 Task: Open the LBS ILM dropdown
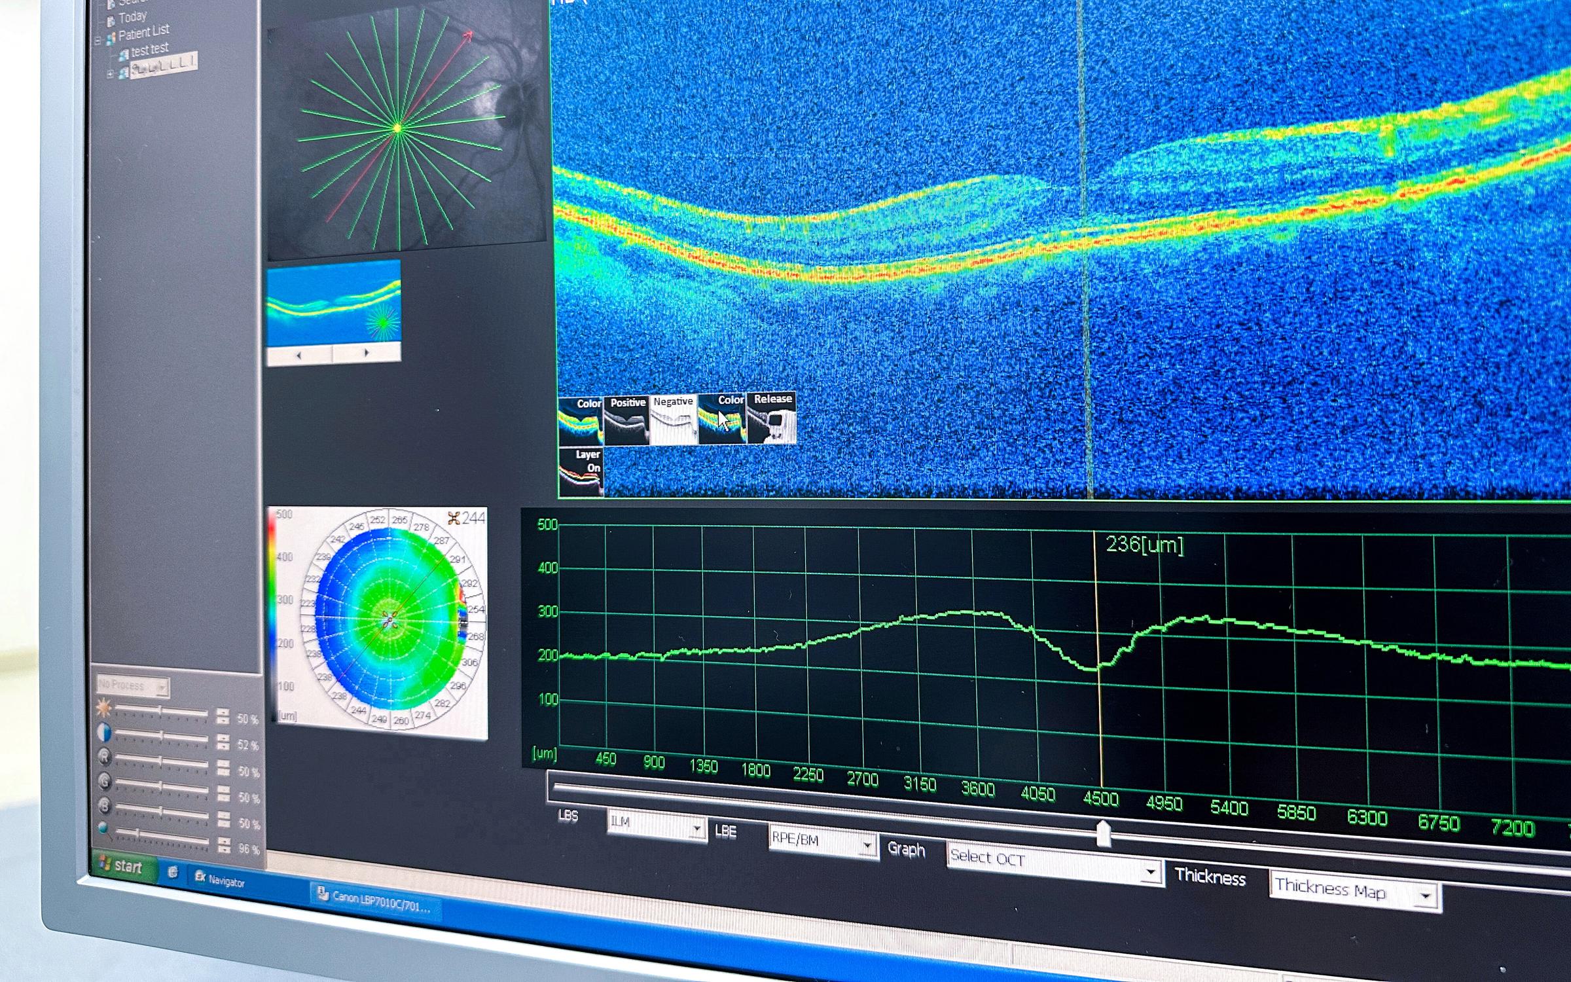(x=697, y=829)
